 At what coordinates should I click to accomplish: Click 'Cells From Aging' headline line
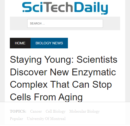point(46,97)
